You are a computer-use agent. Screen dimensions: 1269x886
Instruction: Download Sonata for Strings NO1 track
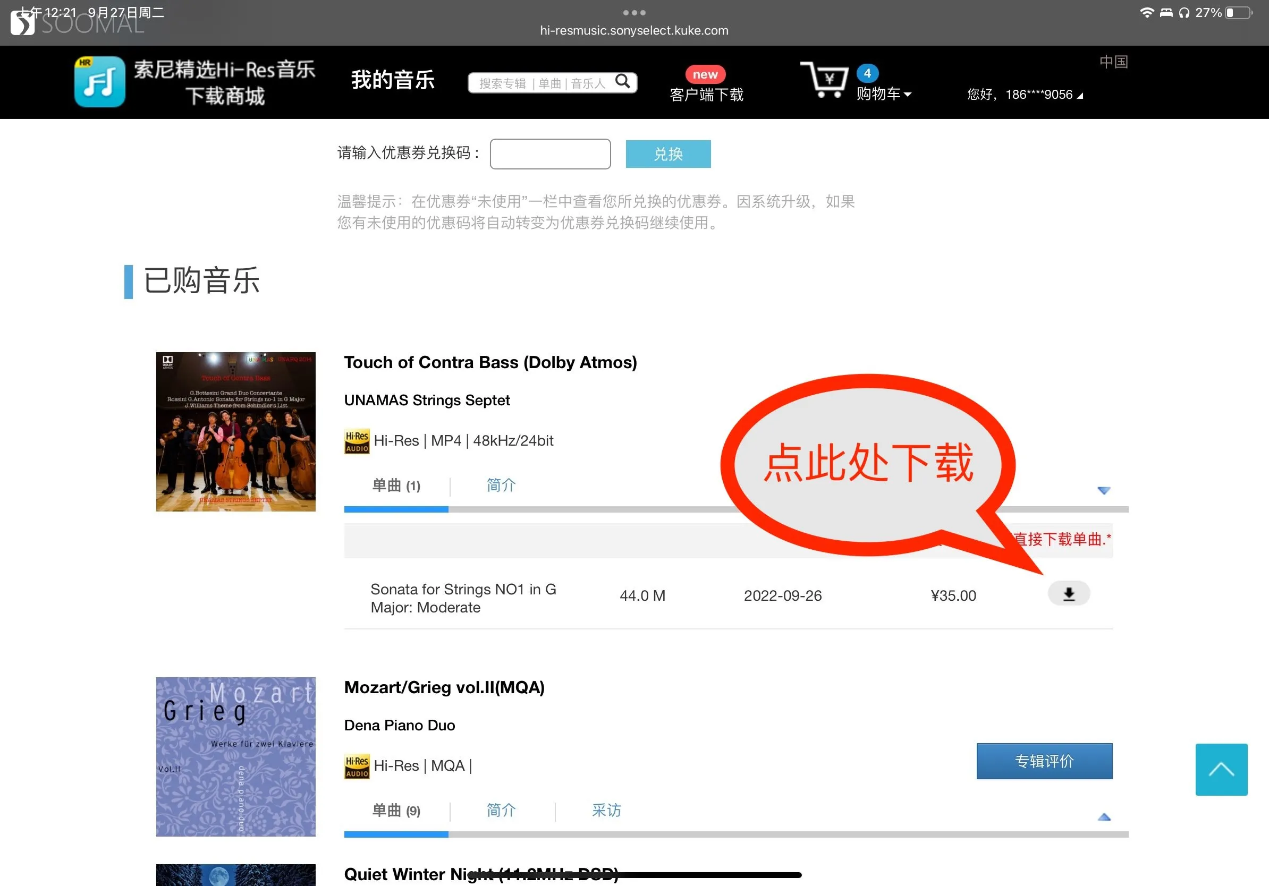pos(1069,593)
